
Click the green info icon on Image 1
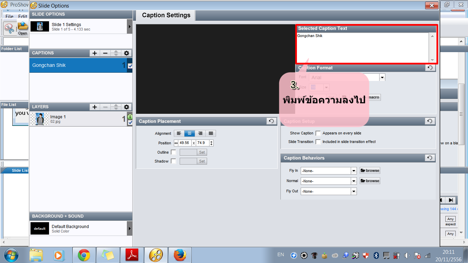pyautogui.click(x=130, y=117)
